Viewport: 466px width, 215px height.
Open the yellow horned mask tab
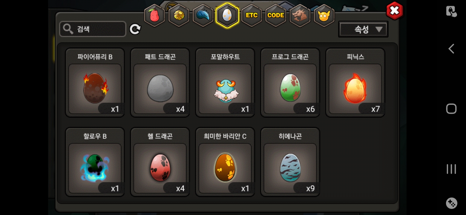tap(324, 16)
